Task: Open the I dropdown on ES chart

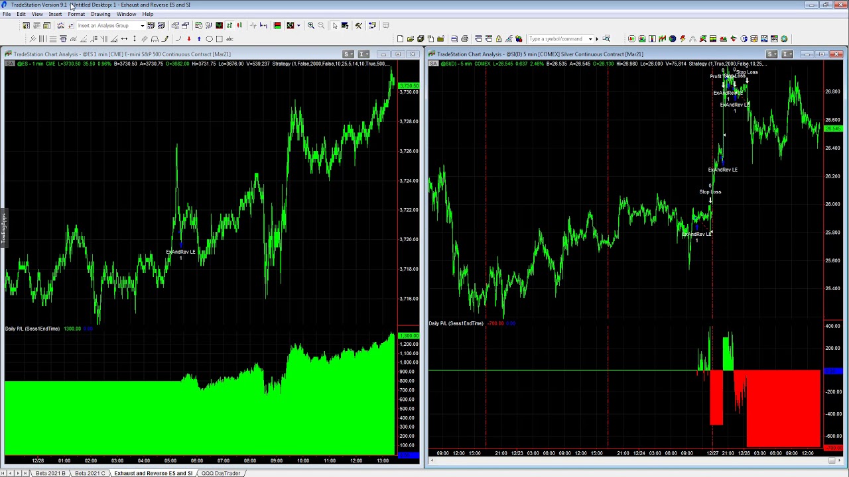Action: [363, 54]
